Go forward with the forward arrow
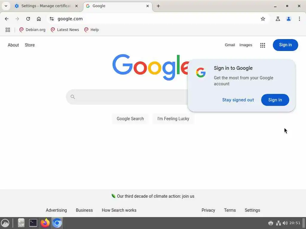 click(17, 19)
